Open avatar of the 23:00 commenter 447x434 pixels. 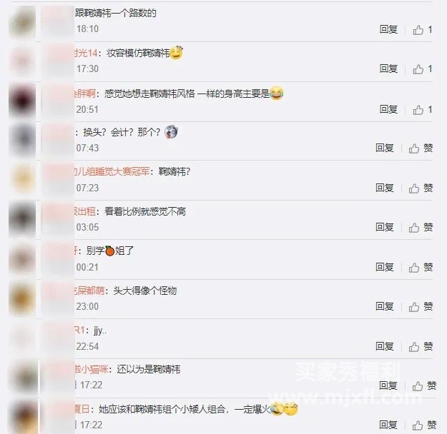point(22,298)
